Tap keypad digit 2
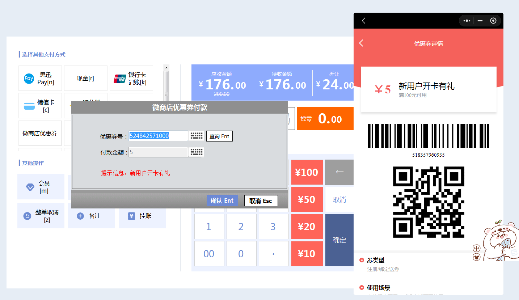The image size is (519, 300). point(241,227)
